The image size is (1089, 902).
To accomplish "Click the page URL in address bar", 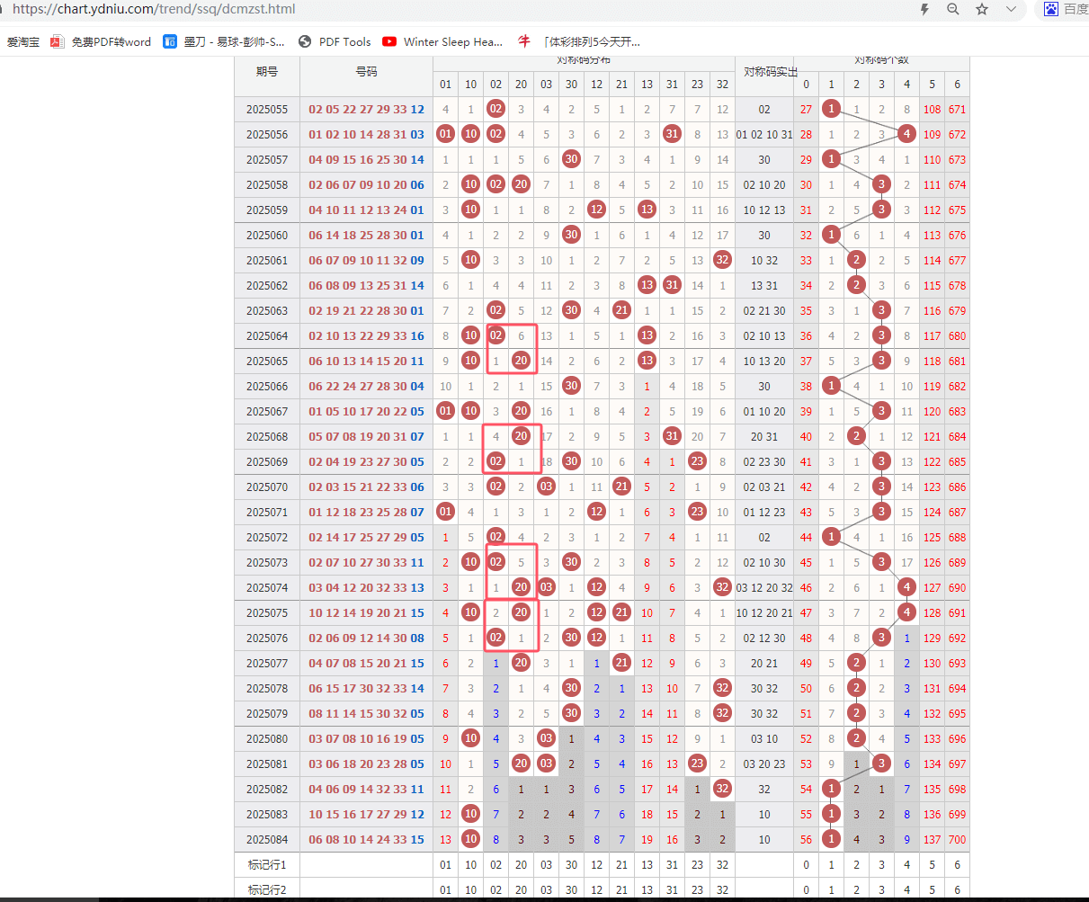I will pyautogui.click(x=153, y=9).
